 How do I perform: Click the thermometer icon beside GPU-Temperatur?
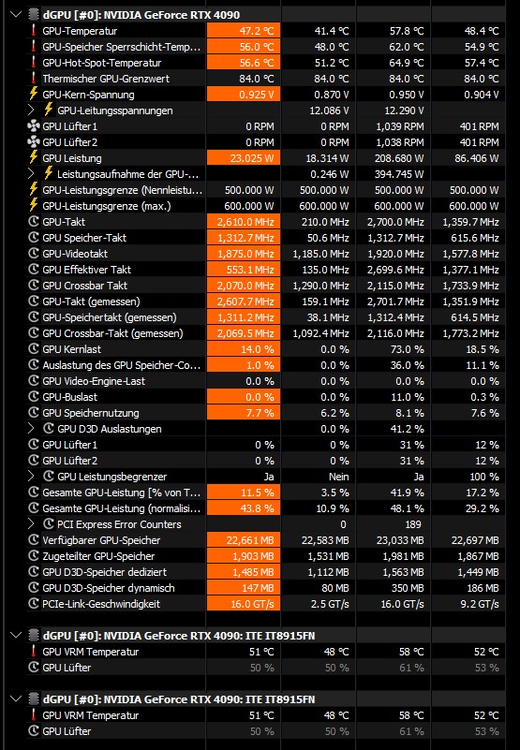click(x=34, y=31)
